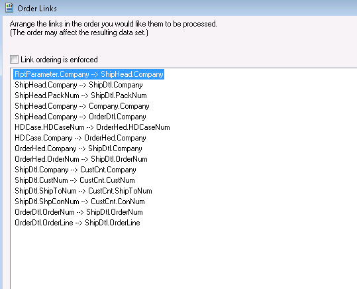The width and height of the screenshot is (357, 289).
Task: Select ShipHead.Company --> ShipDtl.Company link
Action: tap(79, 85)
